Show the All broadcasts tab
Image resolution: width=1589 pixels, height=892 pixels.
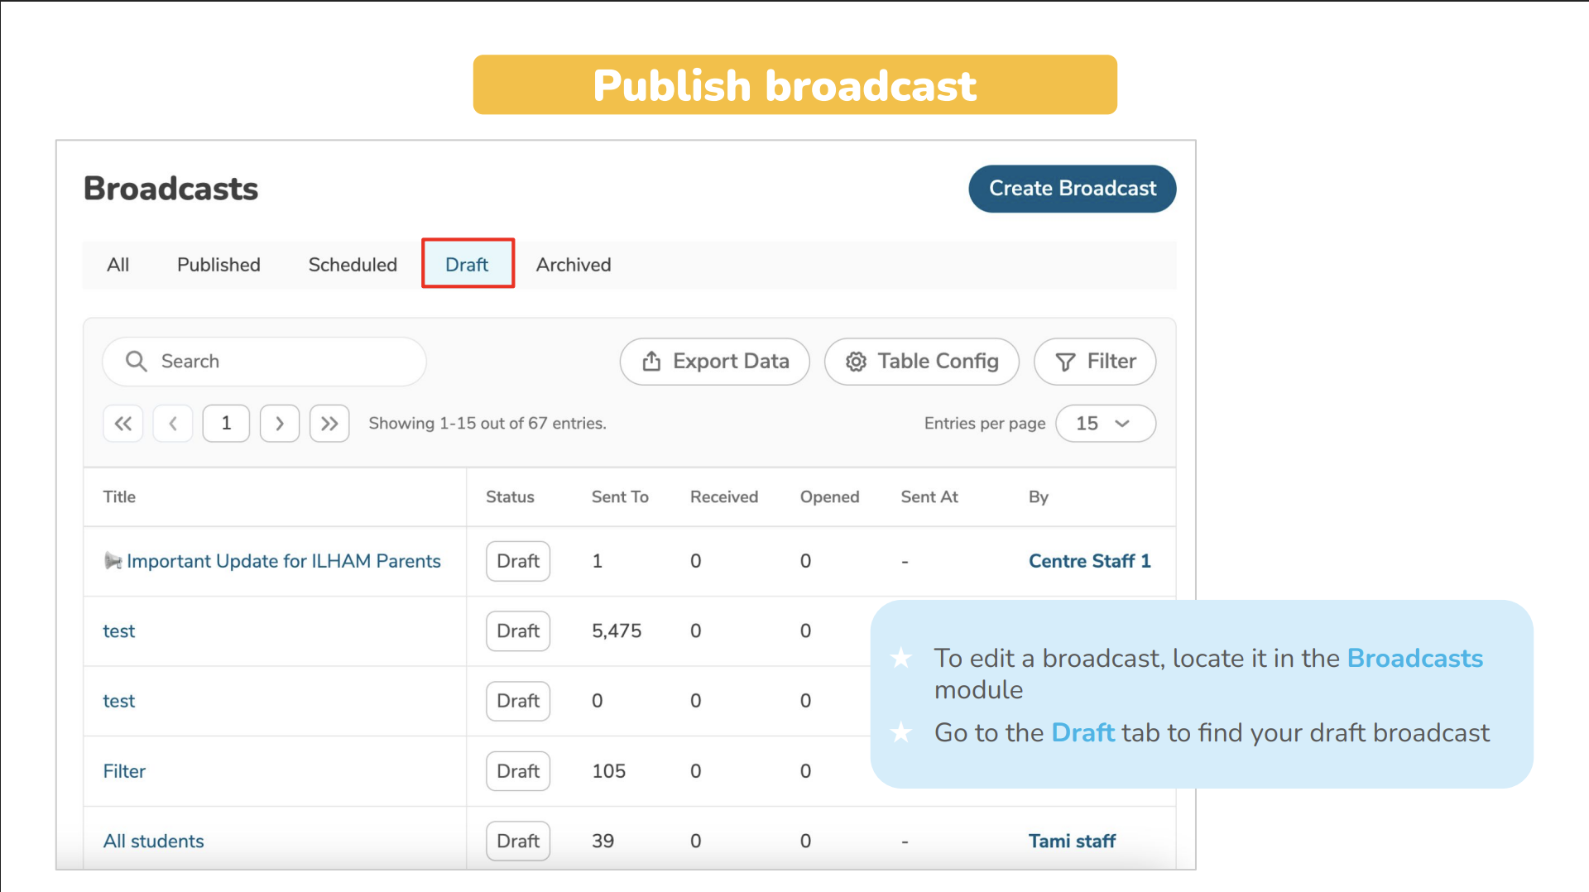coord(118,265)
